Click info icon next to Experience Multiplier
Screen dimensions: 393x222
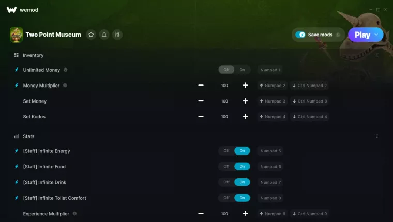coord(74,214)
